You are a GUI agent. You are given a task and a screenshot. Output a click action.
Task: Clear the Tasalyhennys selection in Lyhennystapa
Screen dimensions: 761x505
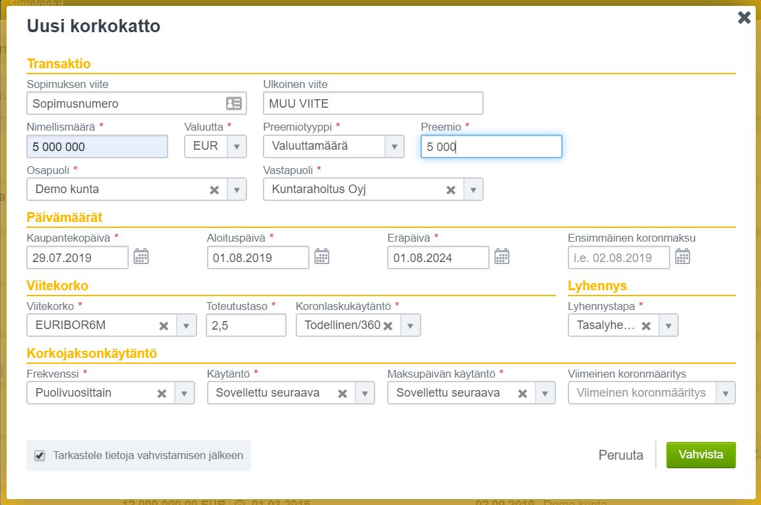(647, 325)
